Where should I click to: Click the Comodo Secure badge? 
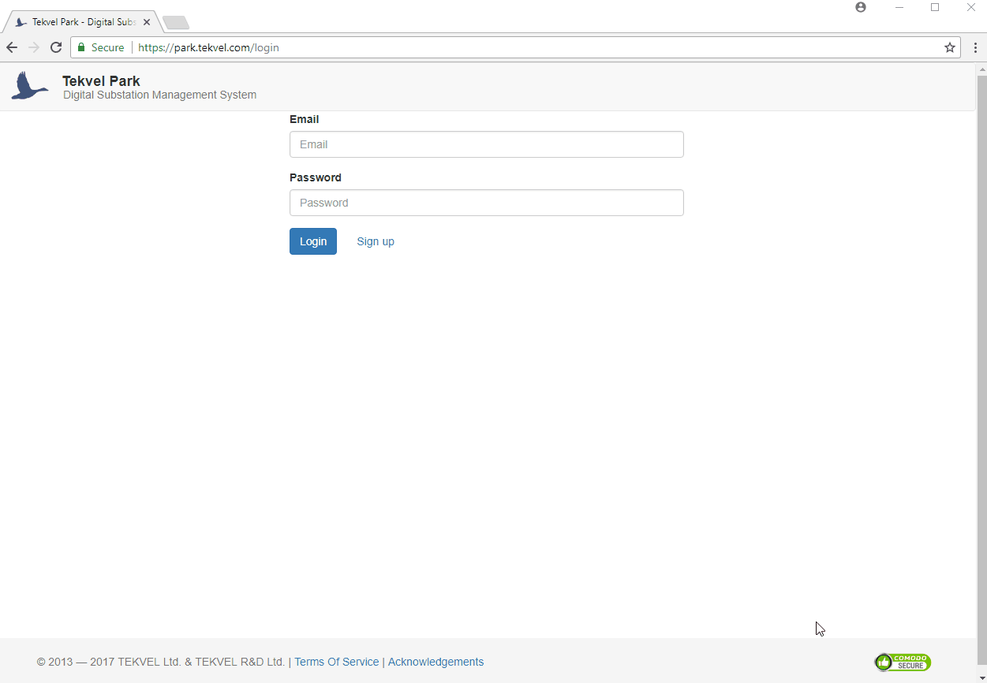point(903,662)
